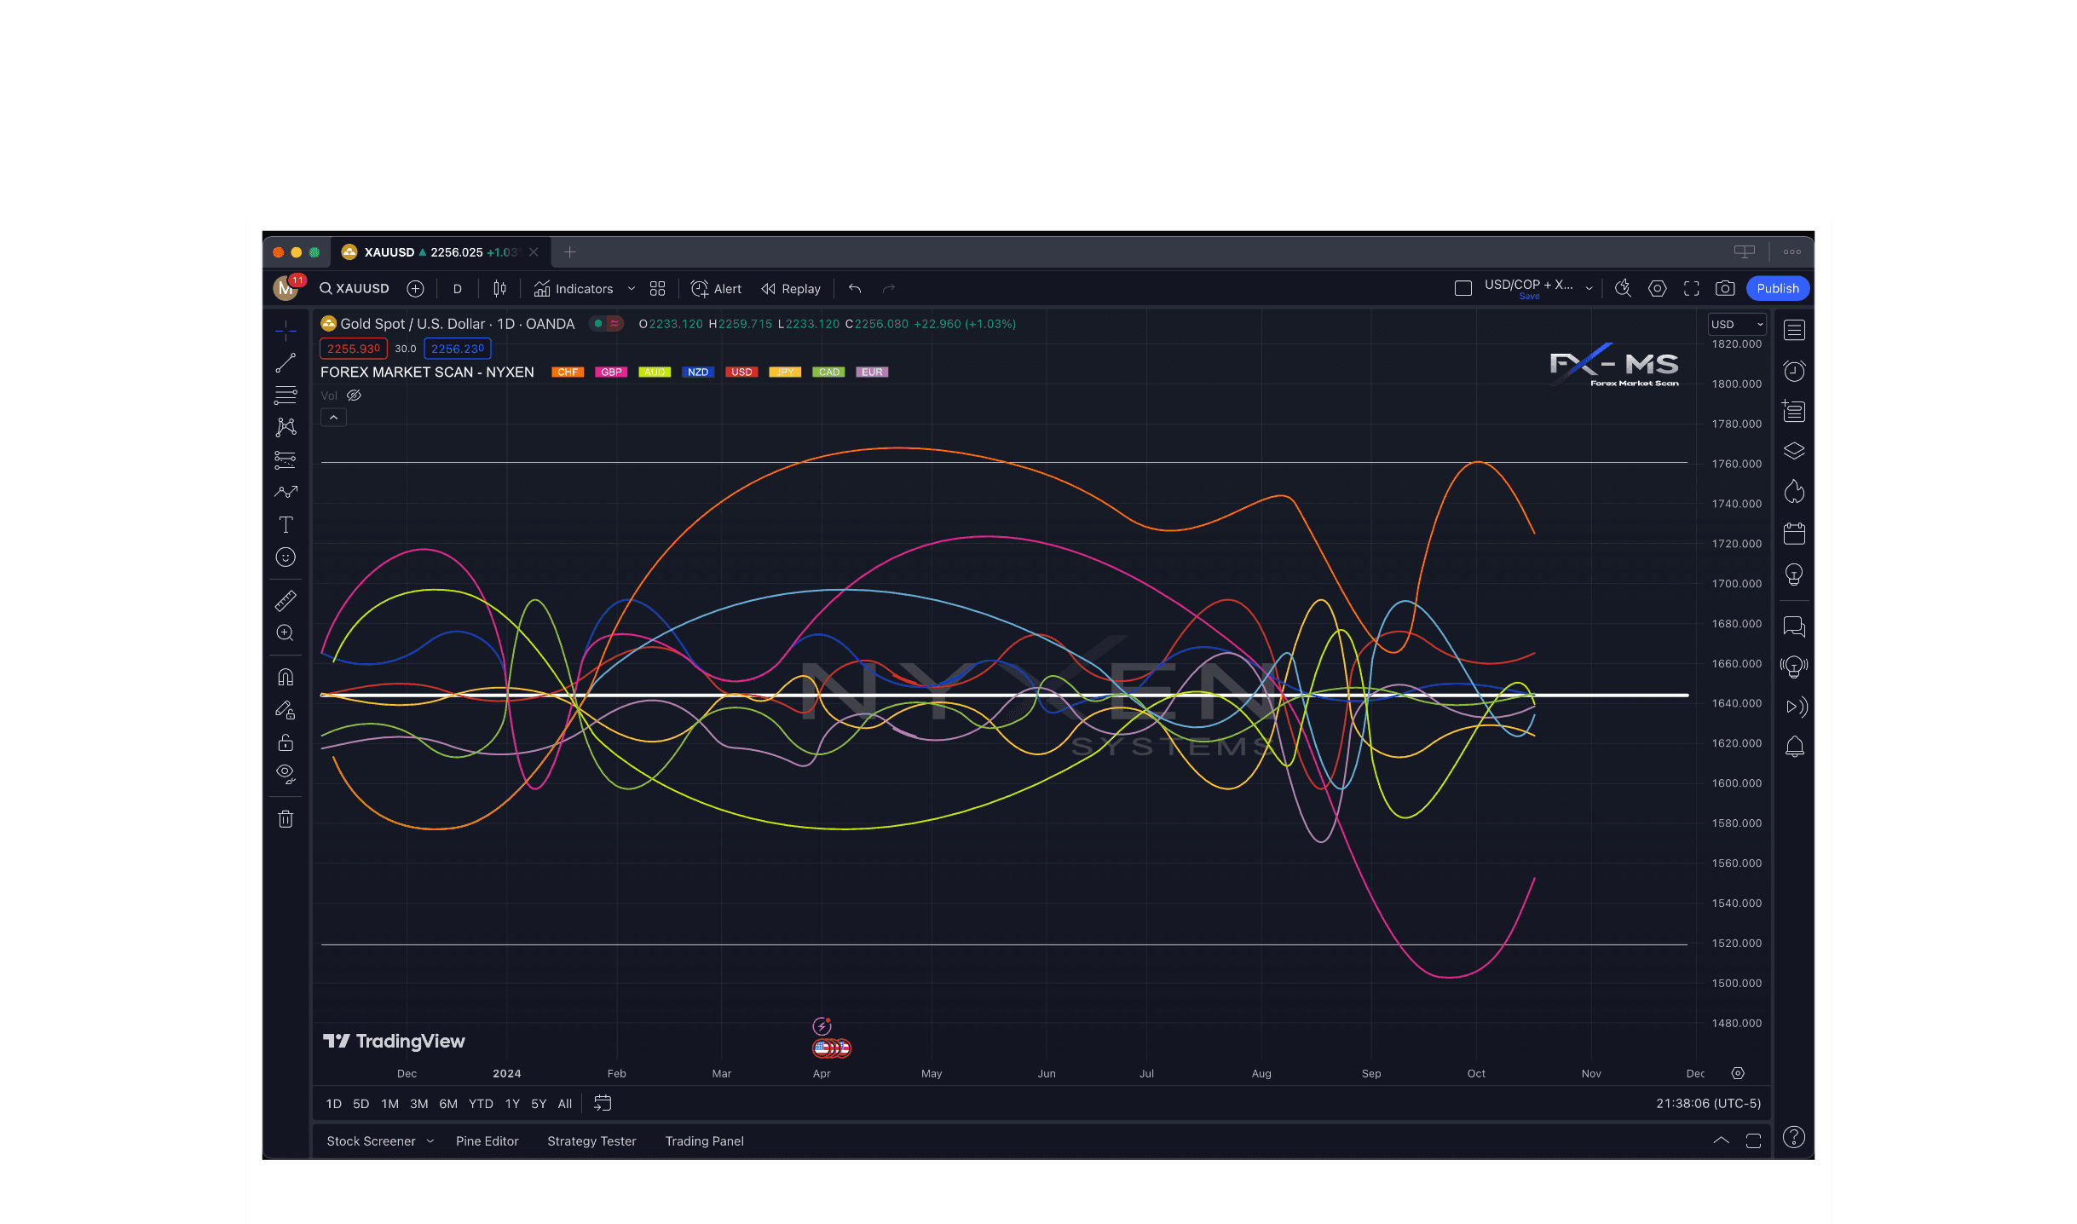Select the ruler measure tool
Image resolution: width=2077 pixels, height=1224 pixels.
pyautogui.click(x=286, y=601)
